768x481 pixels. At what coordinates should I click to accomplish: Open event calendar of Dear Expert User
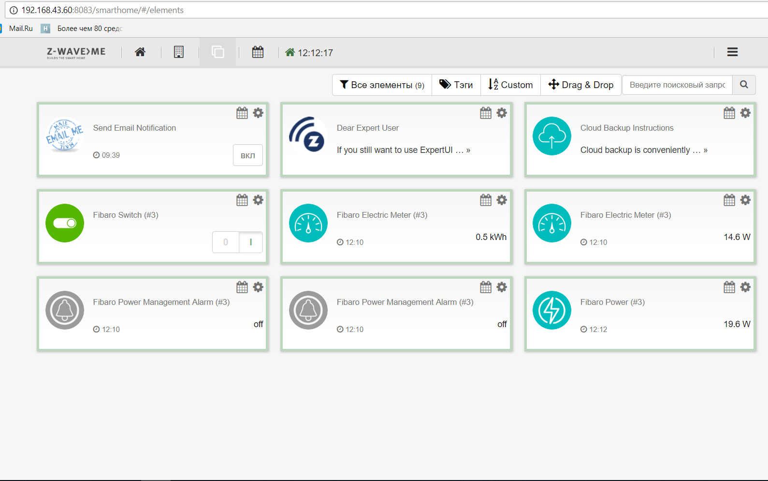tap(486, 113)
